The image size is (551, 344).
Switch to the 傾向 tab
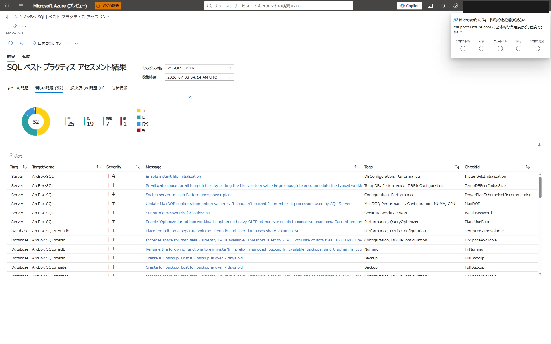point(26,57)
